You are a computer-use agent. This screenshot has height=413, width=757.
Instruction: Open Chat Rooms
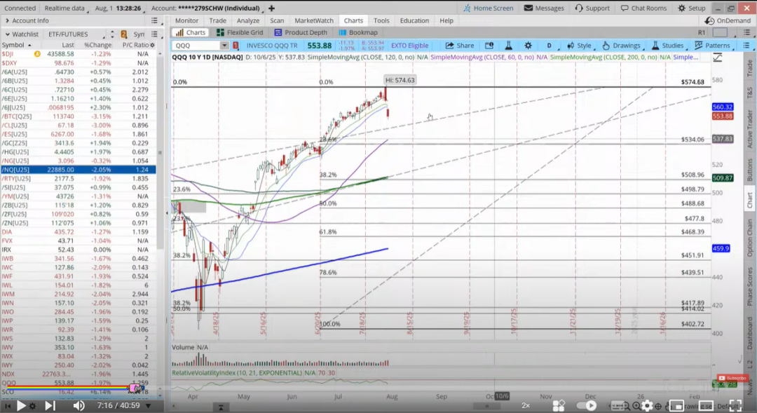[x=643, y=8]
